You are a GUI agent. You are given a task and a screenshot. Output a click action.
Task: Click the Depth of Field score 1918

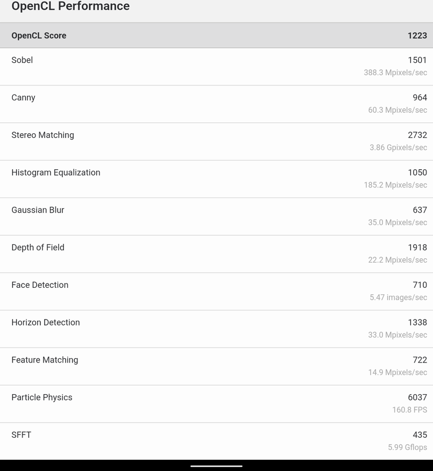coord(417,248)
